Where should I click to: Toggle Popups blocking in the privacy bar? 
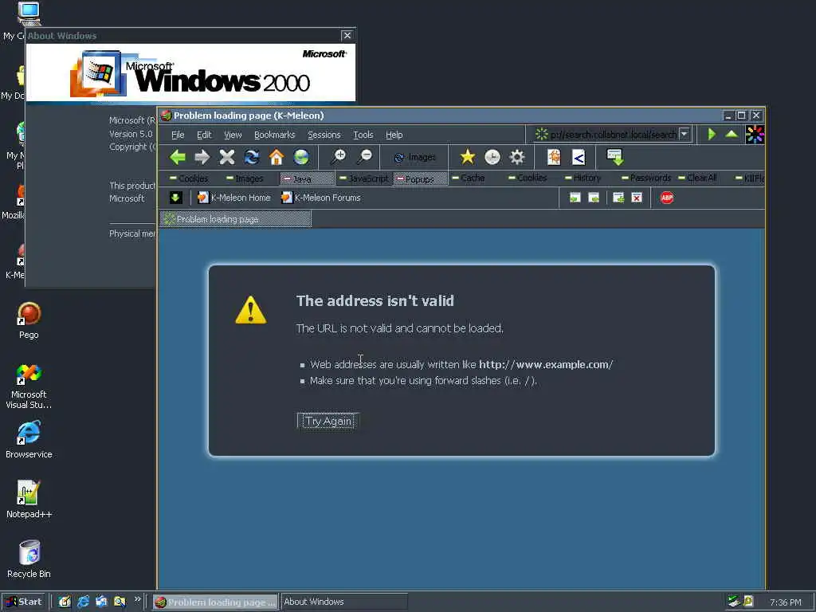(x=420, y=178)
